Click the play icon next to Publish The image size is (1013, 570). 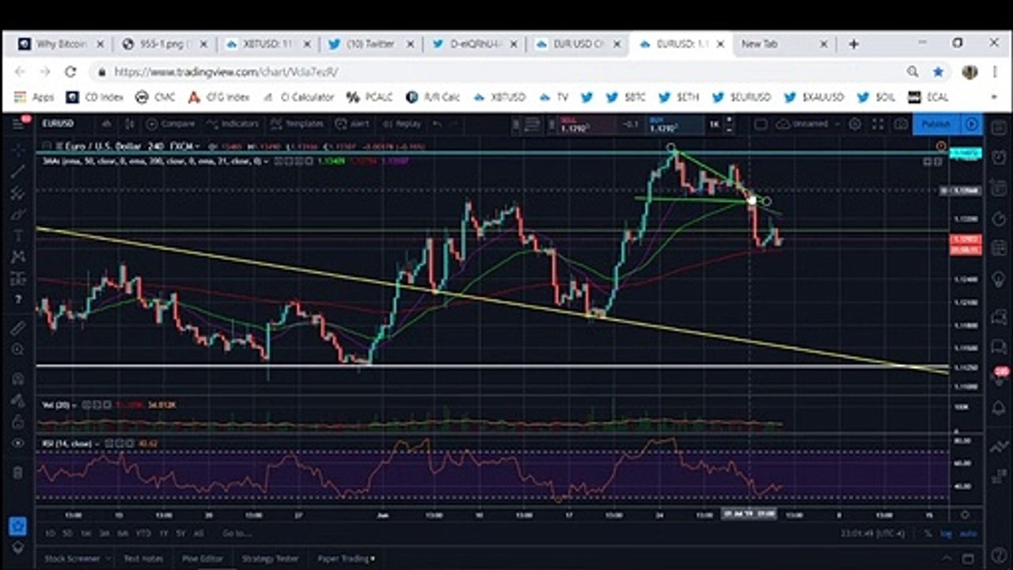pyautogui.click(x=972, y=124)
